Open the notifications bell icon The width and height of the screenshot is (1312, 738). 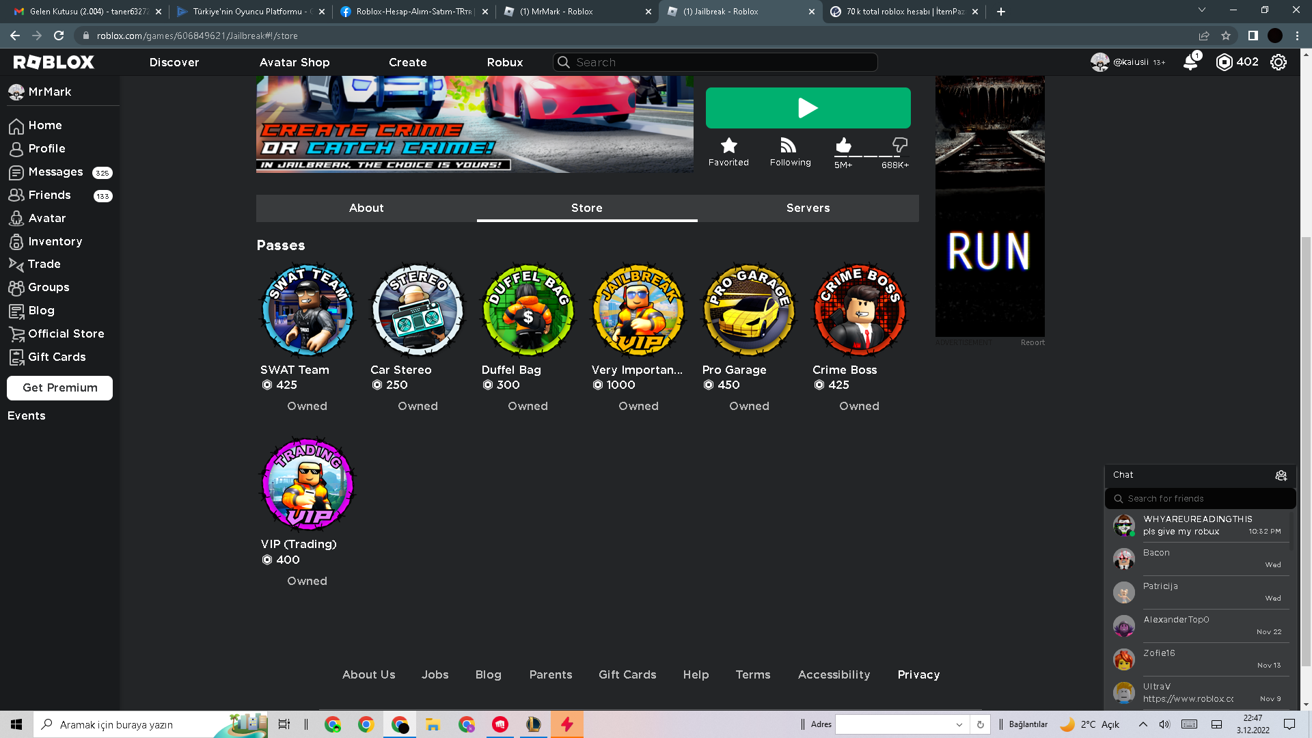[x=1190, y=62]
